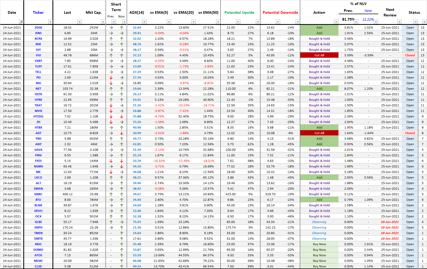Click the red Cut All cell for VVI
Viewport: 427px width, 269px height.
point(319,55)
